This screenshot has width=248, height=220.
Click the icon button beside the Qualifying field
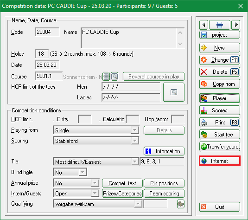(x=181, y=204)
